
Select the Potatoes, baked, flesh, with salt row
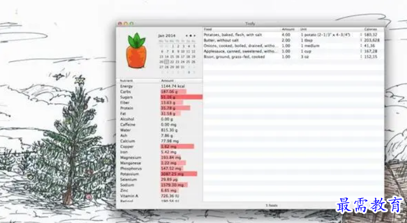click(293, 35)
